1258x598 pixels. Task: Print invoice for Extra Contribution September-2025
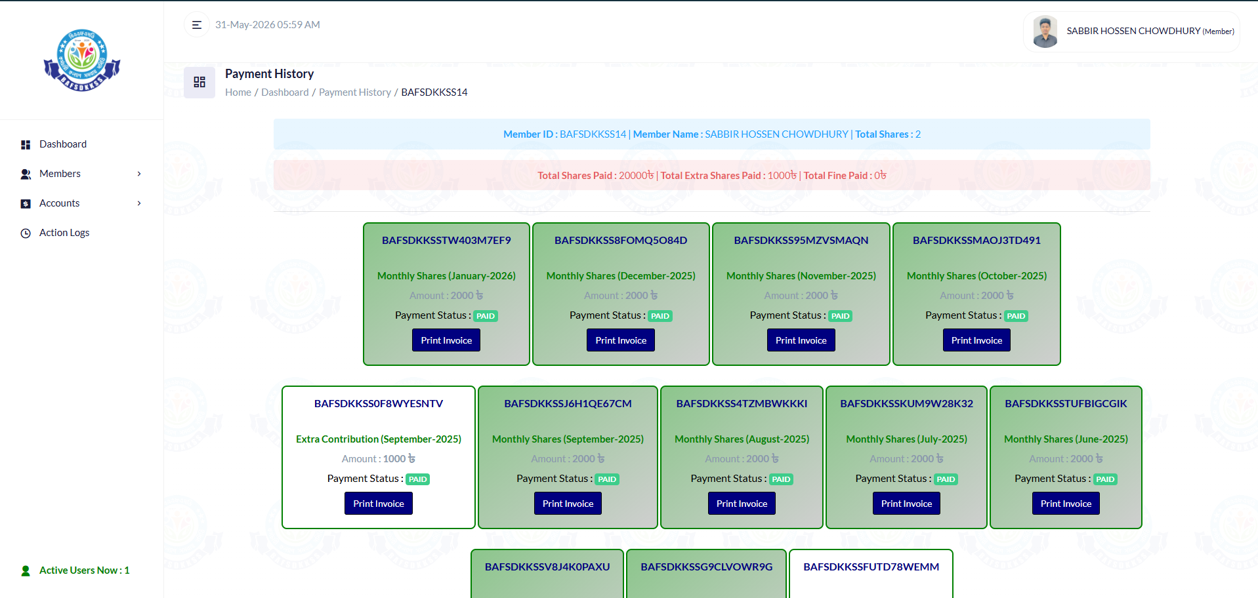(x=379, y=504)
